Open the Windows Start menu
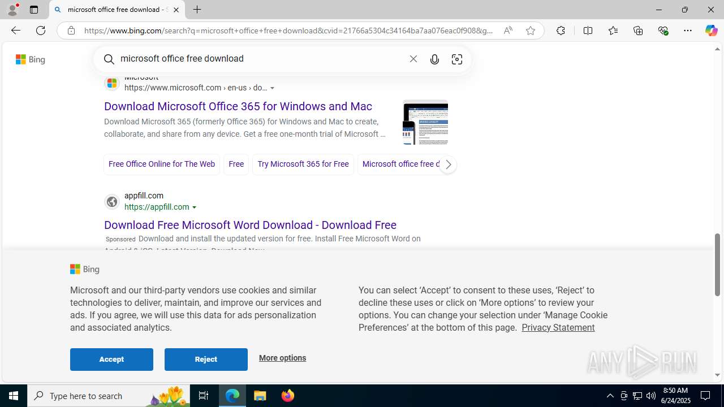Screen dimensions: 724x407 pyautogui.click(x=14, y=396)
